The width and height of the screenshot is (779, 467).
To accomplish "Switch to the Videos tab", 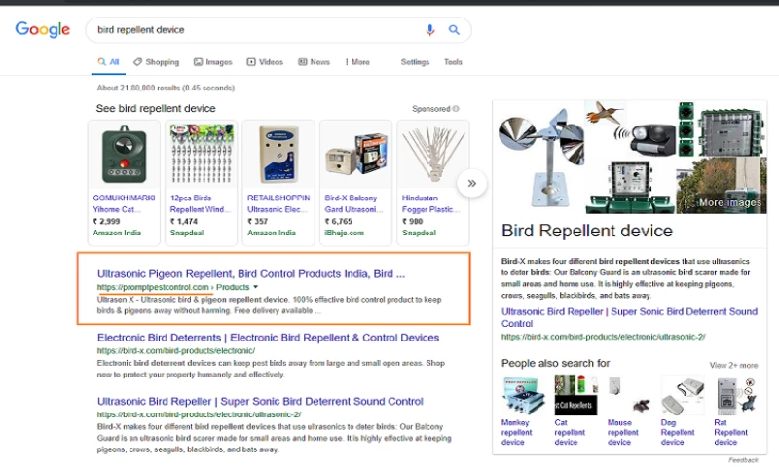I will 265,62.
